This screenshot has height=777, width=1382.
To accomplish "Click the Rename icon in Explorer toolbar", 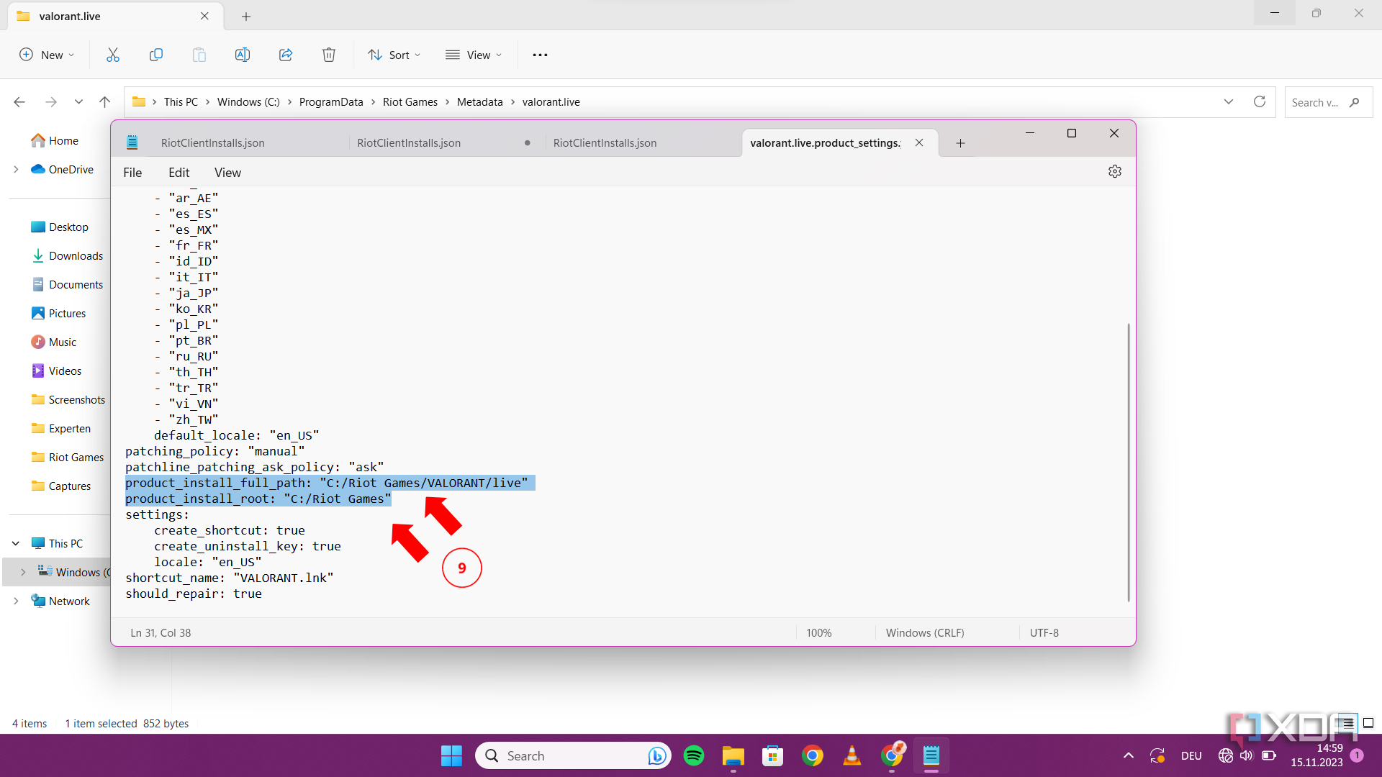I will pos(243,55).
